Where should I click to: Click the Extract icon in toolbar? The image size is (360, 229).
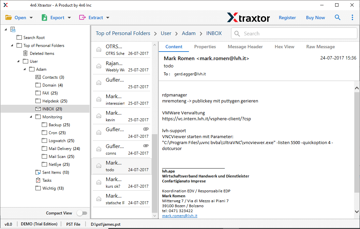coord(83,17)
